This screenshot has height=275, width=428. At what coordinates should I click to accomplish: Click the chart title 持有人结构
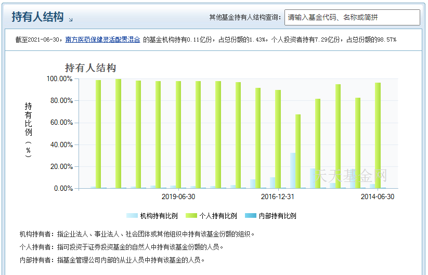(x=90, y=68)
